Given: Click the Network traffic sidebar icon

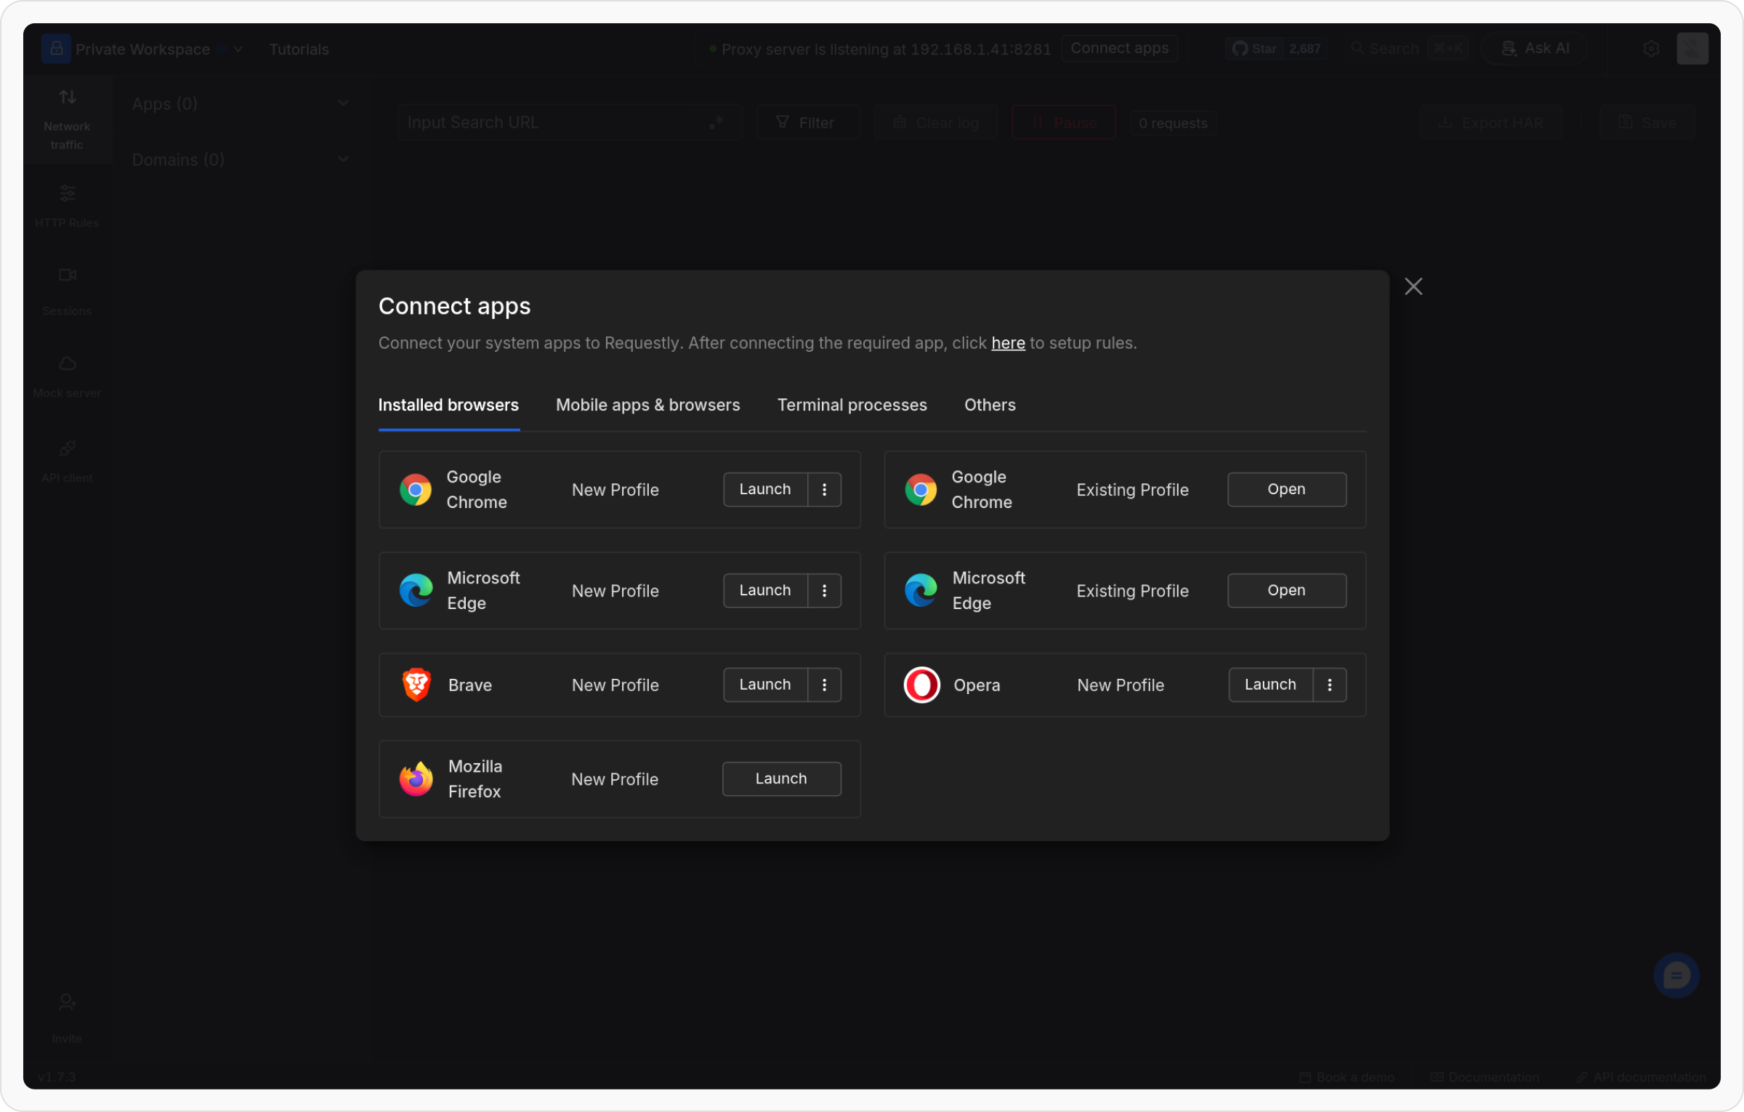Looking at the screenshot, I should pos(67,97).
